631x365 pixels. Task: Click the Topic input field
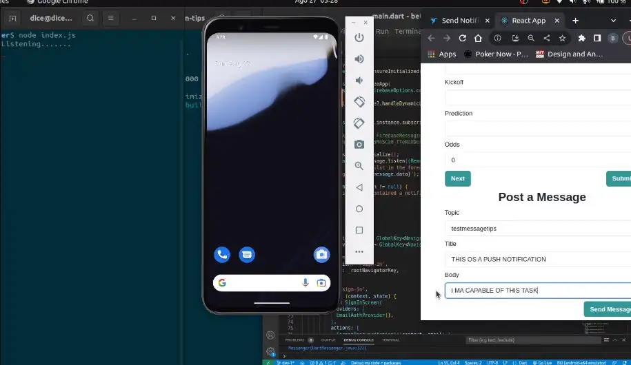538,229
